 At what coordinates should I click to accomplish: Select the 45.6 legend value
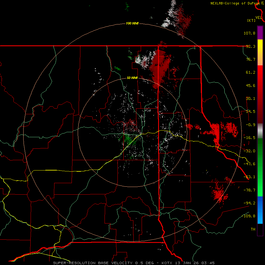pos(251,85)
